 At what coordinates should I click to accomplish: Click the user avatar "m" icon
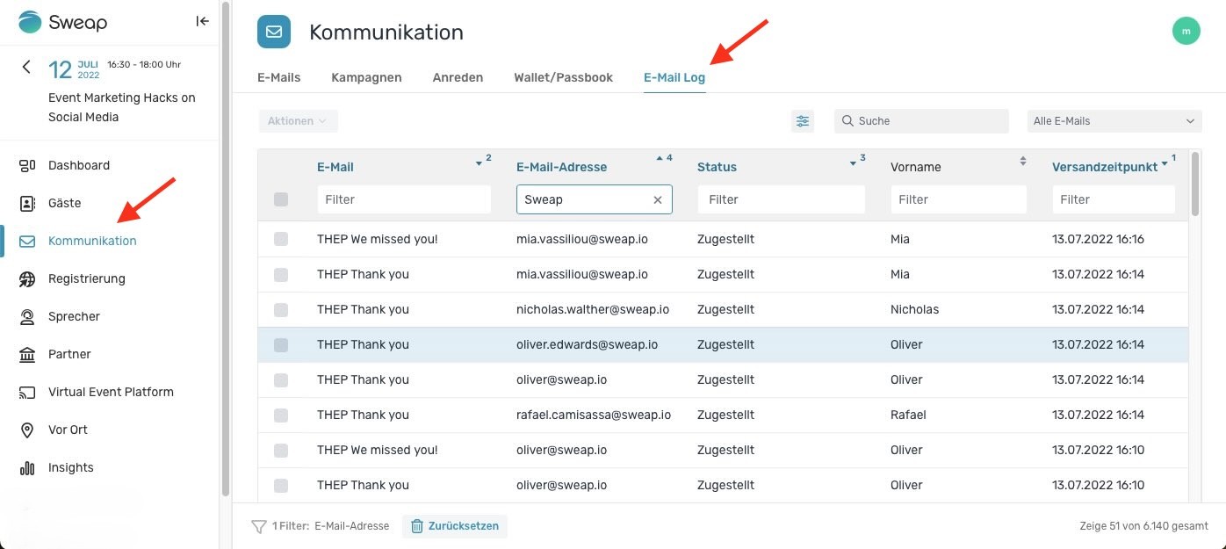coord(1186,31)
